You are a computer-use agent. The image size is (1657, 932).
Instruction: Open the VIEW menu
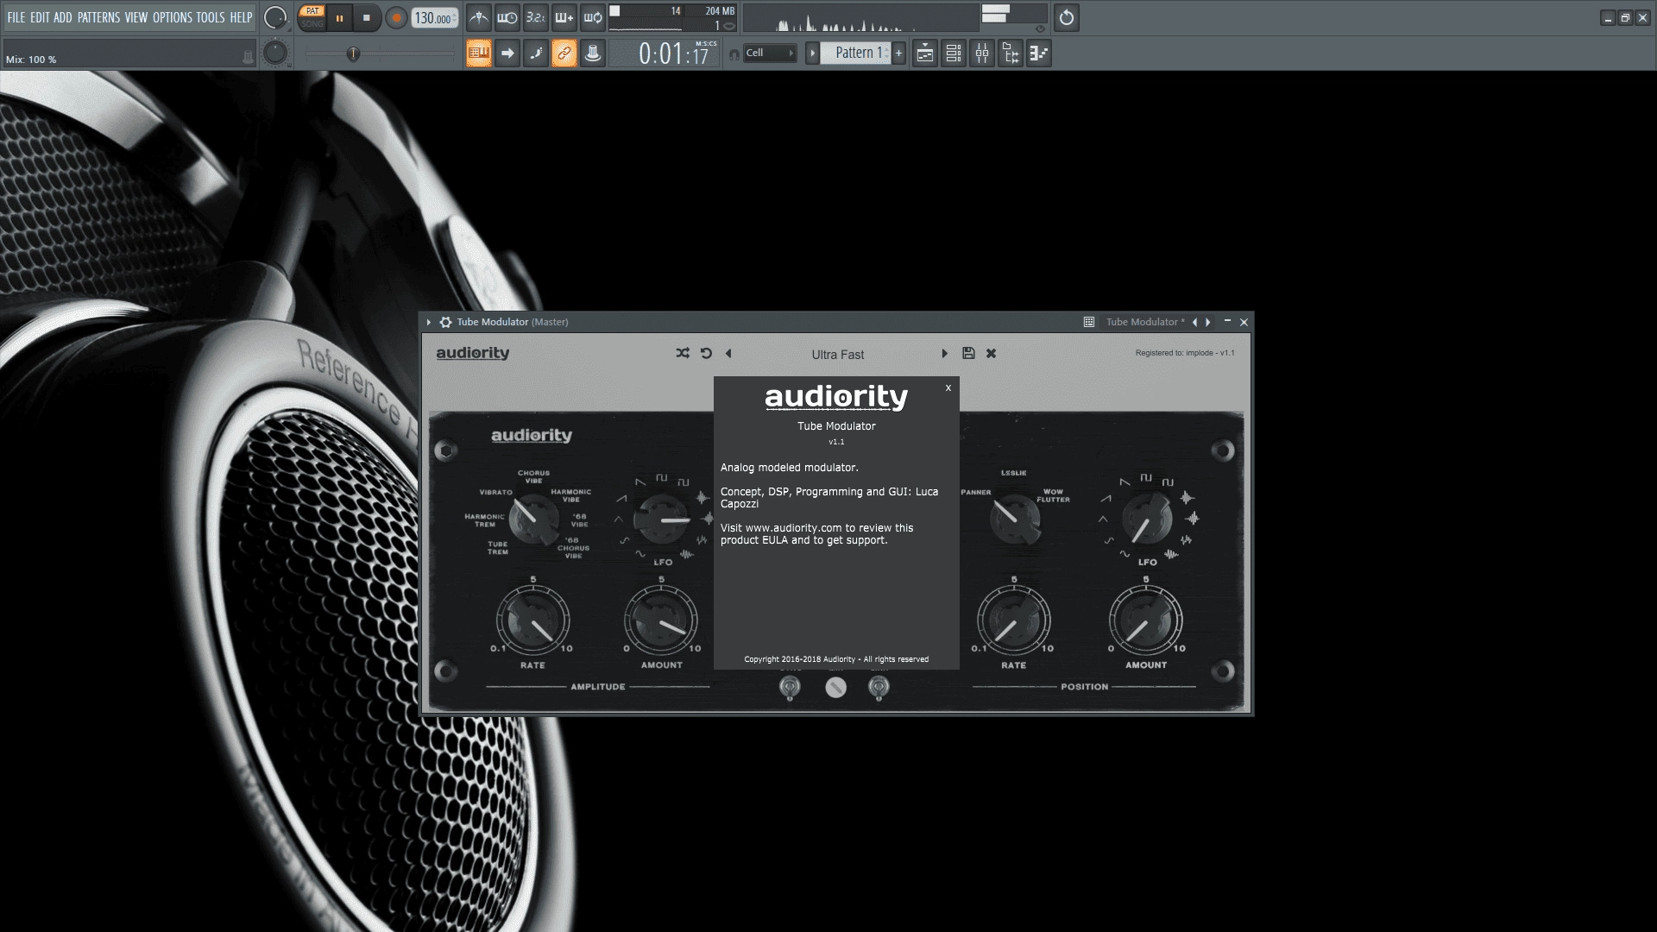[136, 17]
